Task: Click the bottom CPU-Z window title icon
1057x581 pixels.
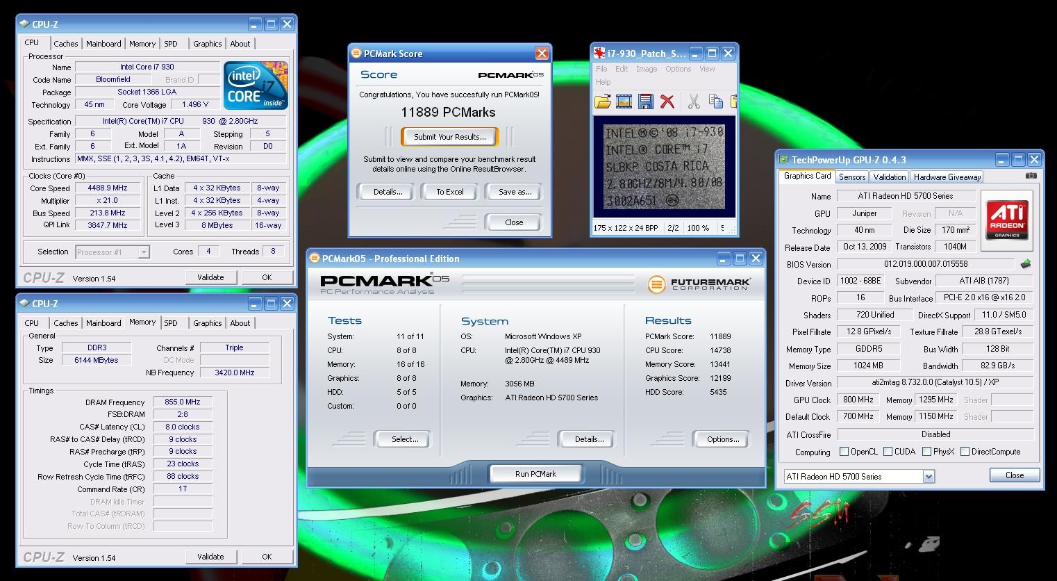Action: coord(24,303)
